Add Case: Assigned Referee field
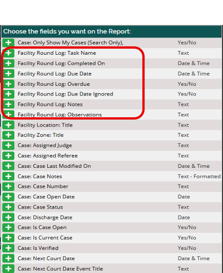Viewport: 223px width, 273px height. point(8,156)
